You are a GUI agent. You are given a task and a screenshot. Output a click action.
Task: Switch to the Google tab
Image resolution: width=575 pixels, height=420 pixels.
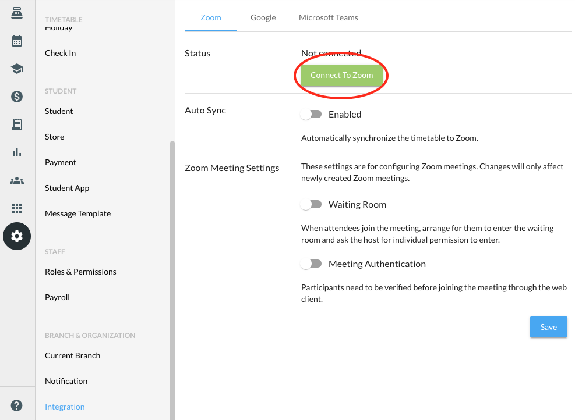pos(263,17)
